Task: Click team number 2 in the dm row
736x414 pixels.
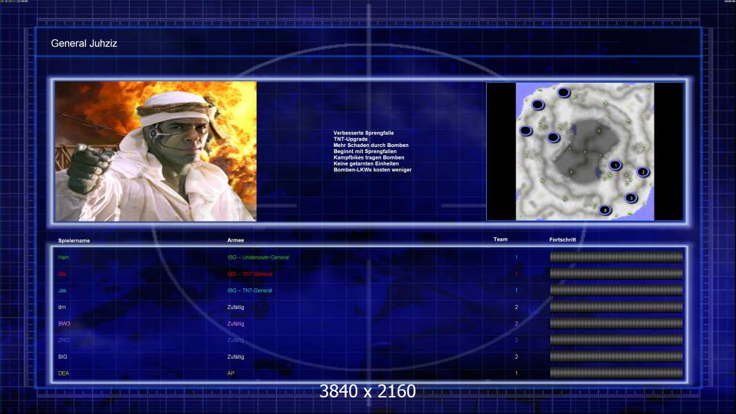Action: 516,307
